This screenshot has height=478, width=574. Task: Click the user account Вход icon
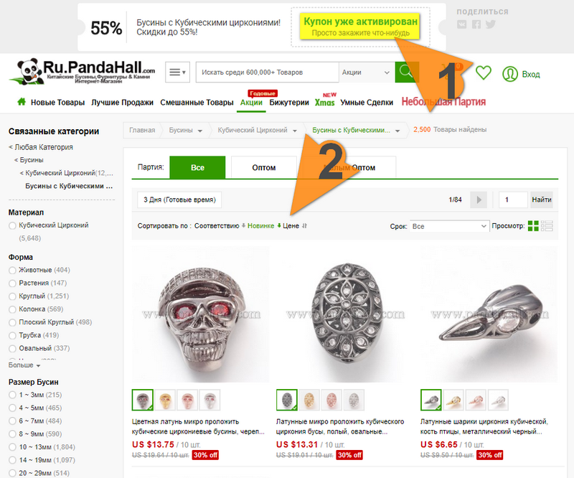coord(509,74)
